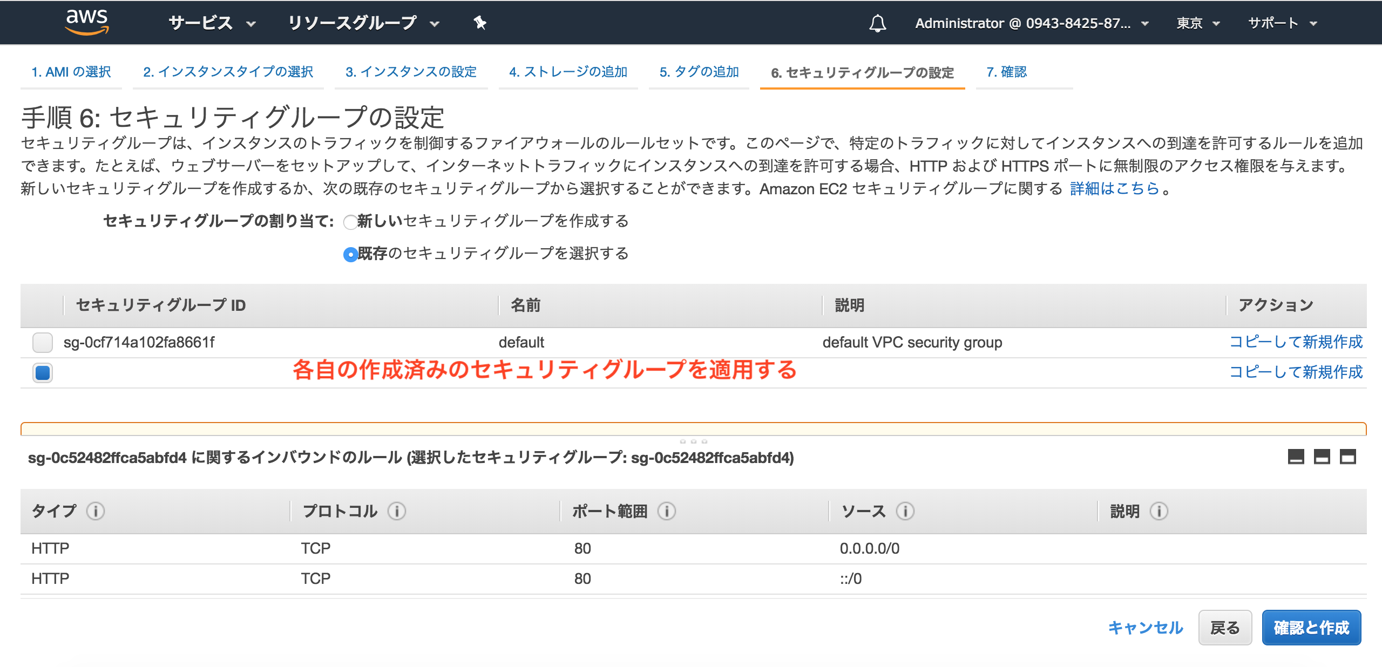The height and width of the screenshot is (667, 1382).
Task: Click the ソース column info icon
Action: [905, 511]
